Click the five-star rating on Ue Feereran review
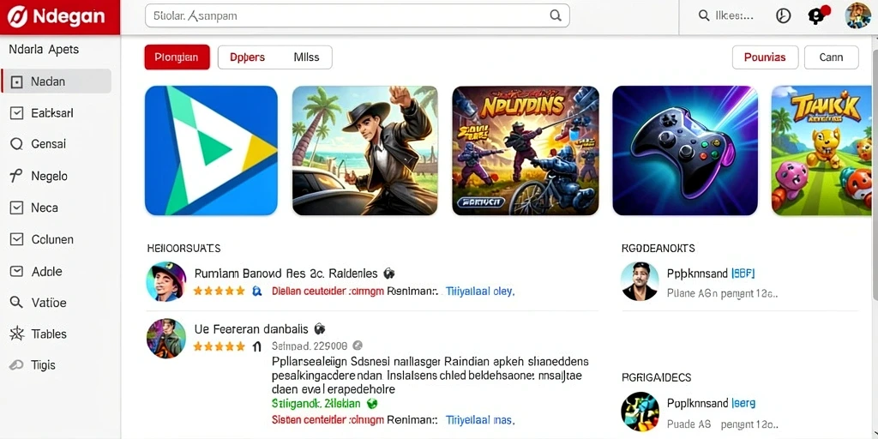The image size is (878, 439). (x=219, y=346)
